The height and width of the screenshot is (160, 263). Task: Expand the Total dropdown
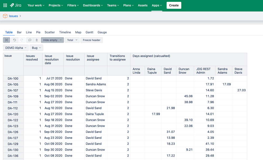tap(72, 40)
